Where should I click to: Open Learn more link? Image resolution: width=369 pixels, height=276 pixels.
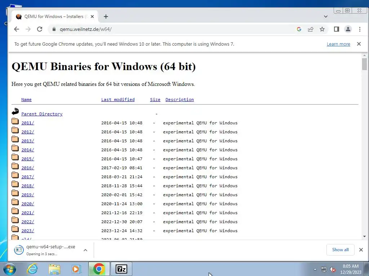coord(338,44)
